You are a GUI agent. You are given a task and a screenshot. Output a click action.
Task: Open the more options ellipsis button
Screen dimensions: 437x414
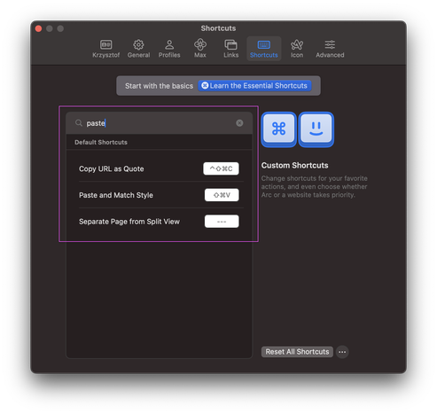342,352
